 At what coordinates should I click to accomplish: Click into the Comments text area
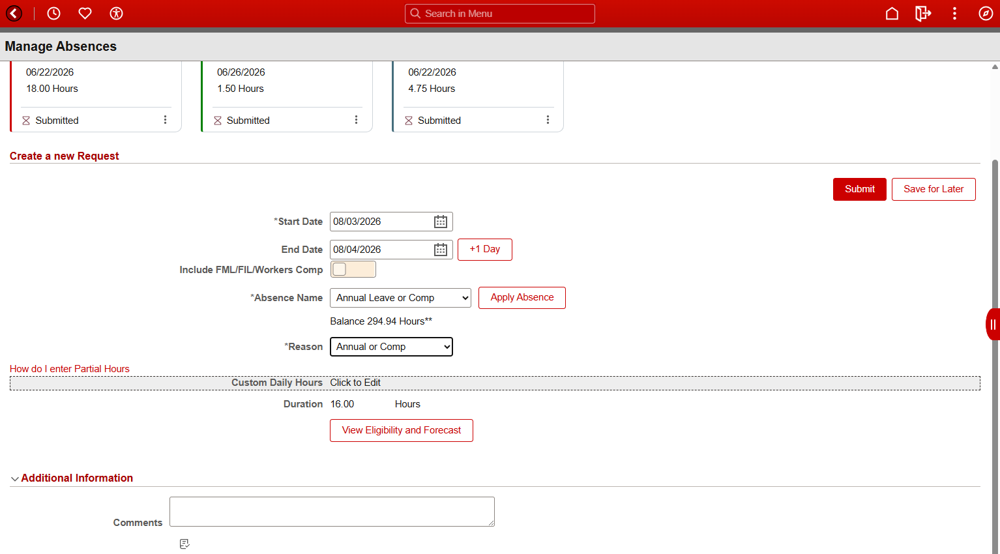click(x=332, y=512)
